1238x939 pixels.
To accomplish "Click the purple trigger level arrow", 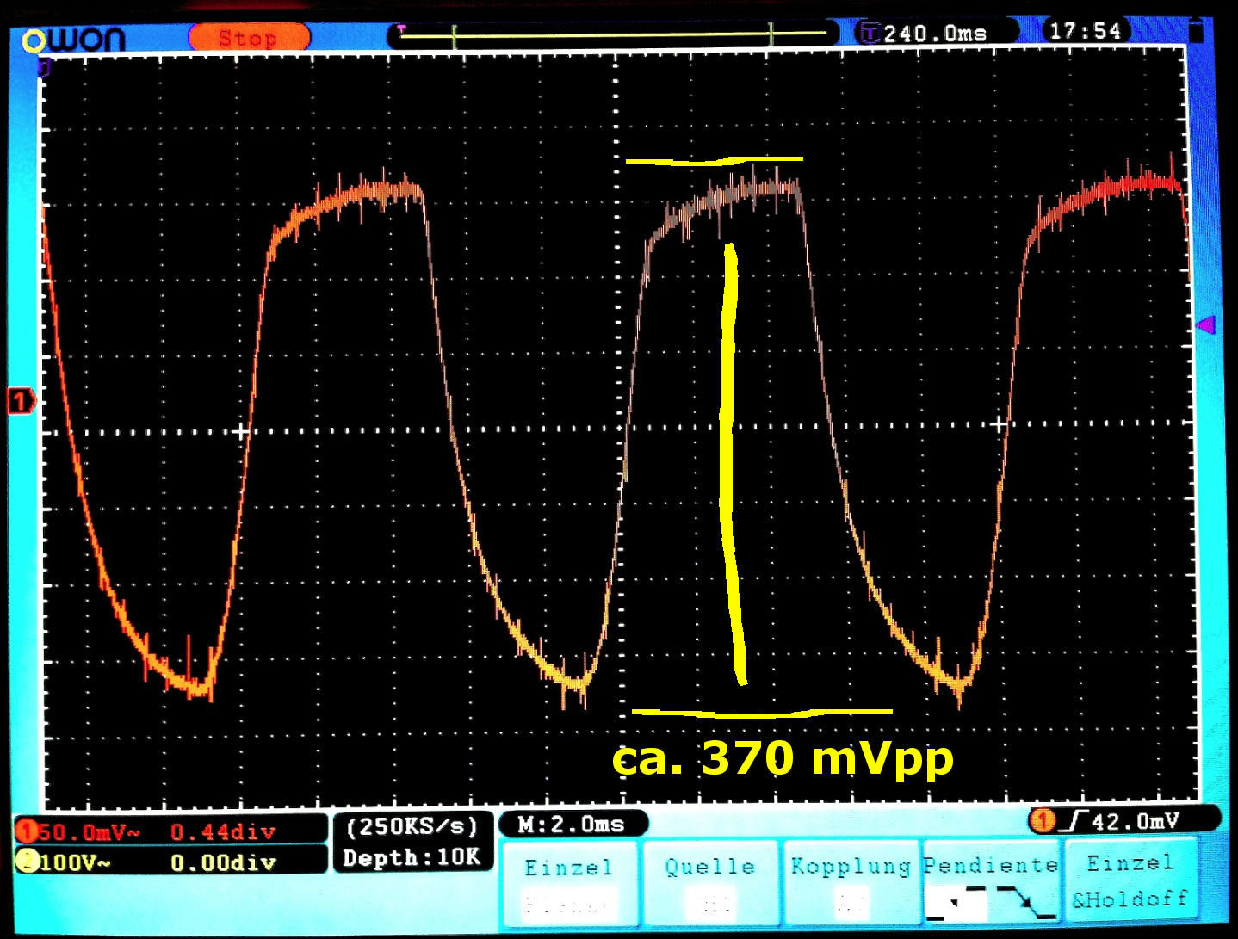I will tap(1206, 324).
